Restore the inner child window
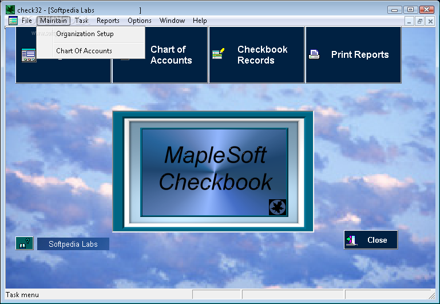Image resolution: width=440 pixels, height=304 pixels. 420,21
